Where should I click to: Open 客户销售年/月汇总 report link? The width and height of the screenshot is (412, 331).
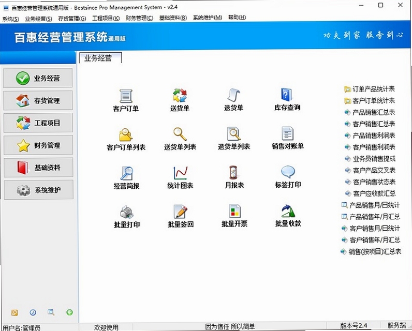click(x=371, y=240)
